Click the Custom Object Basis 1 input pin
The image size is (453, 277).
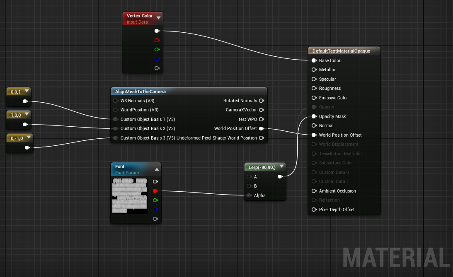coord(115,119)
